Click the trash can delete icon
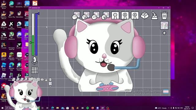 [164, 16]
